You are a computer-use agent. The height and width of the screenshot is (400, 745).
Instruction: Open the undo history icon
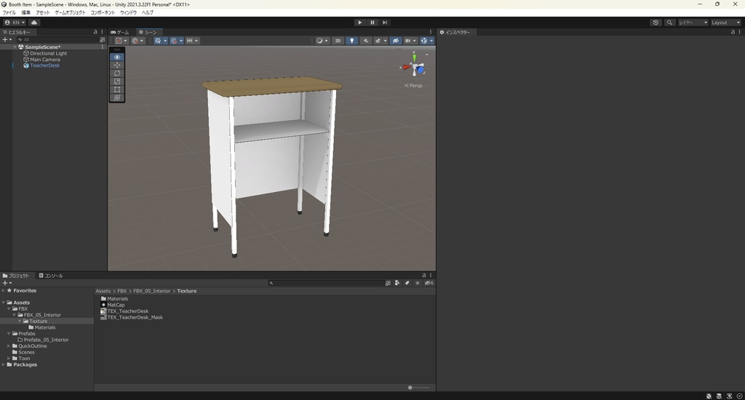point(656,23)
